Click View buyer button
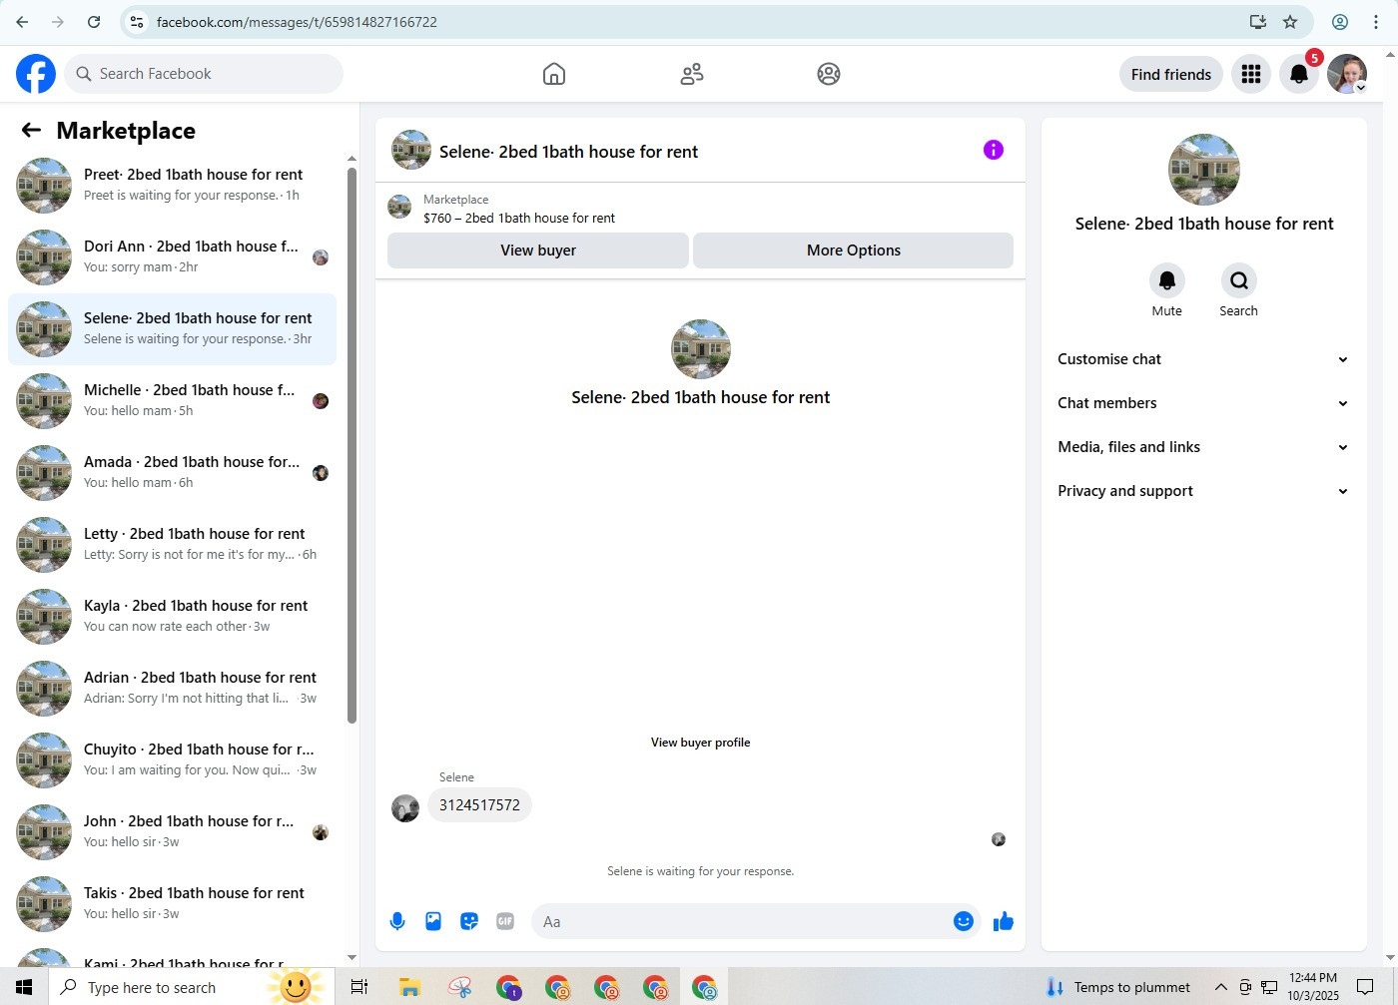 pos(538,251)
